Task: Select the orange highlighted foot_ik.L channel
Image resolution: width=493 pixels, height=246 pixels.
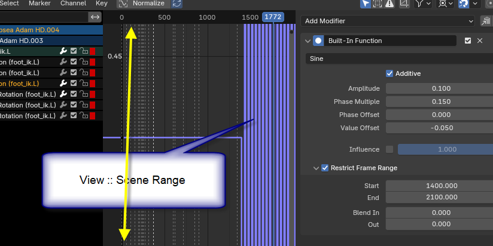Action: pos(51,84)
